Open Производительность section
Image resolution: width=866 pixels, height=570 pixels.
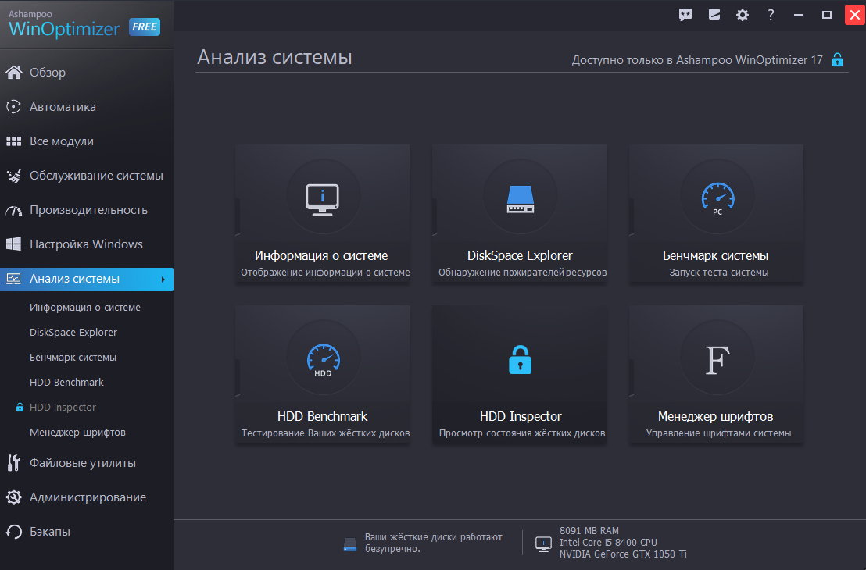coord(88,210)
